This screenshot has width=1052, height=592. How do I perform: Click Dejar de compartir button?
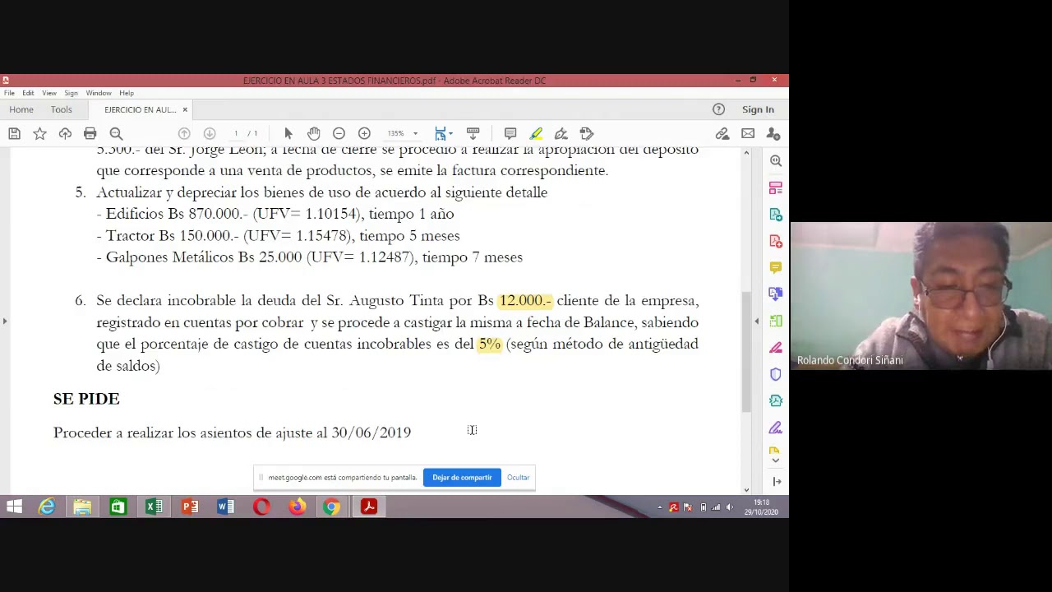pos(462,477)
